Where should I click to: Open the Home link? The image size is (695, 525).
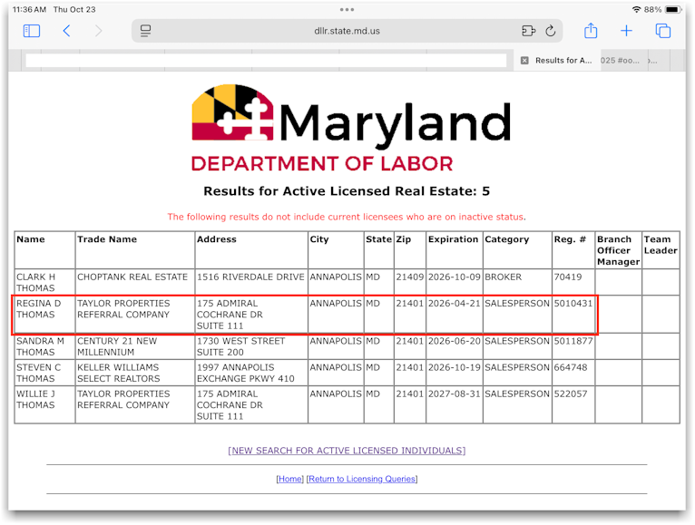point(290,479)
